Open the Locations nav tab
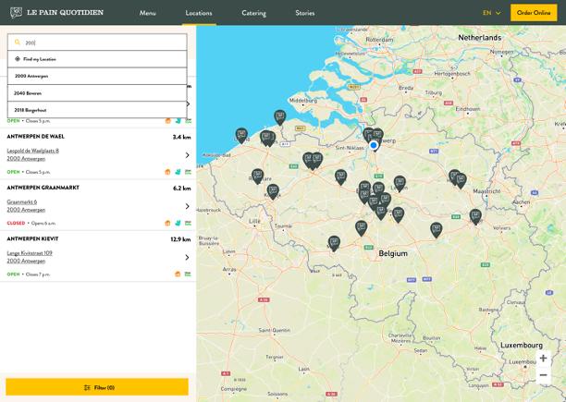The height and width of the screenshot is (402, 566). (x=199, y=13)
